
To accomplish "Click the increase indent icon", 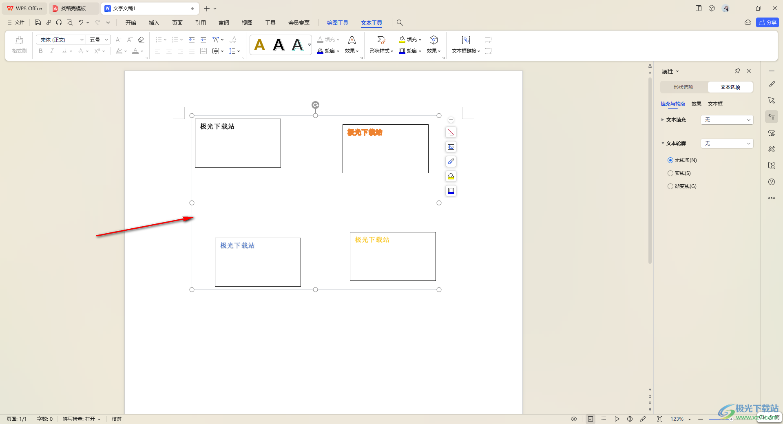I will pos(203,40).
